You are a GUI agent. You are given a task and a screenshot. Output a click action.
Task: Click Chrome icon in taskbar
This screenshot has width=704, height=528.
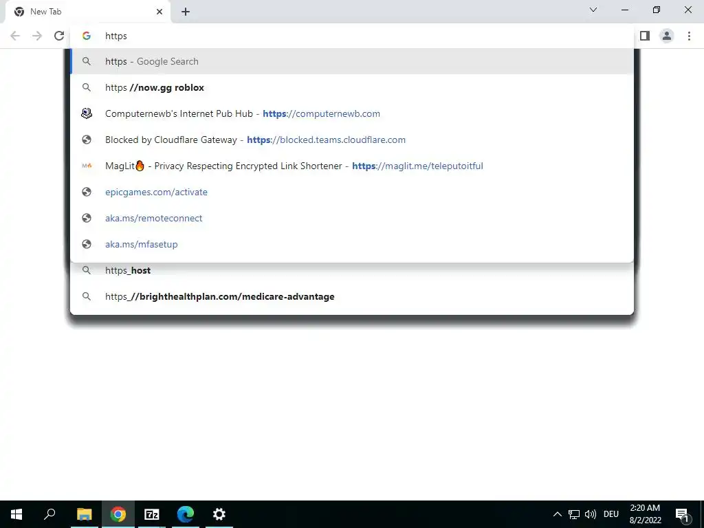[118, 514]
